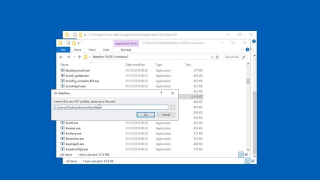Open the File menu in kdenlive Explorer window

pyautogui.click(x=63, y=50)
